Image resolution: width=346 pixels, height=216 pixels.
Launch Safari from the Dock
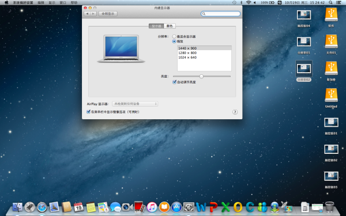pyautogui.click(x=42, y=207)
